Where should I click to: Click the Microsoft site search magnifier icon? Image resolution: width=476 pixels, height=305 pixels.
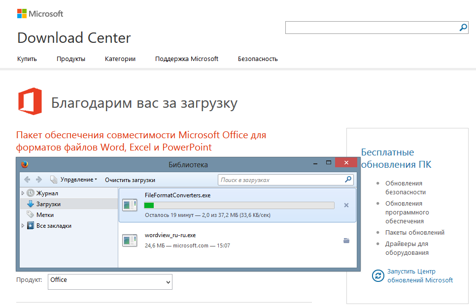click(x=463, y=28)
